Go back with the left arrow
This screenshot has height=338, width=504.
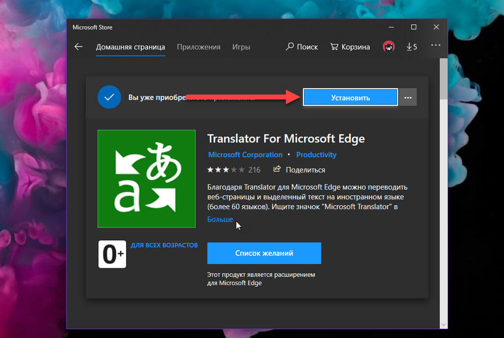pyautogui.click(x=78, y=47)
